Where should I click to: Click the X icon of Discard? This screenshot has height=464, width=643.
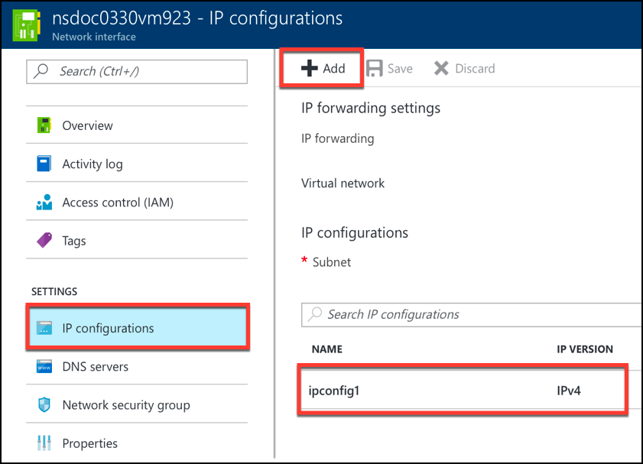[x=441, y=68]
